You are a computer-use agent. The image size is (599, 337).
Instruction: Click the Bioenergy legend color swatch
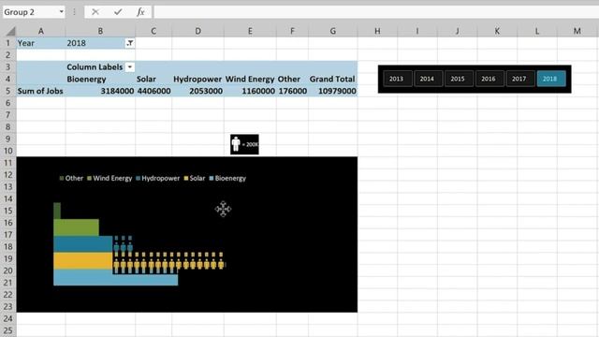click(212, 178)
